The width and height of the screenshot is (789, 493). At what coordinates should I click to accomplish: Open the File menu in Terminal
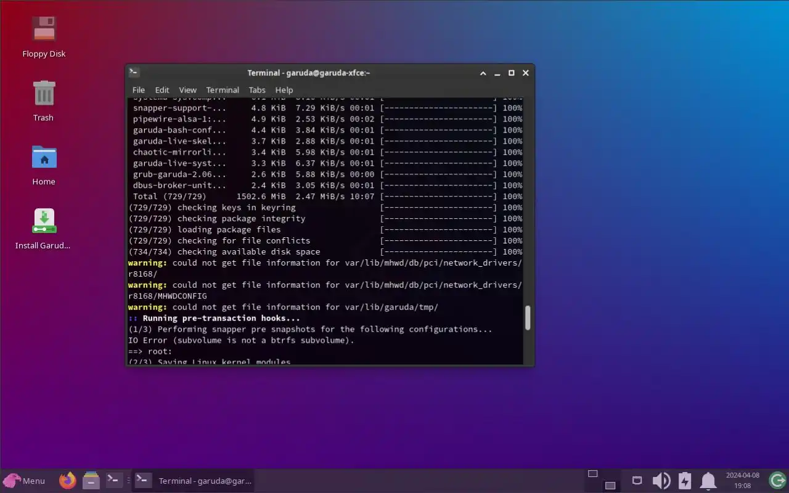click(139, 90)
